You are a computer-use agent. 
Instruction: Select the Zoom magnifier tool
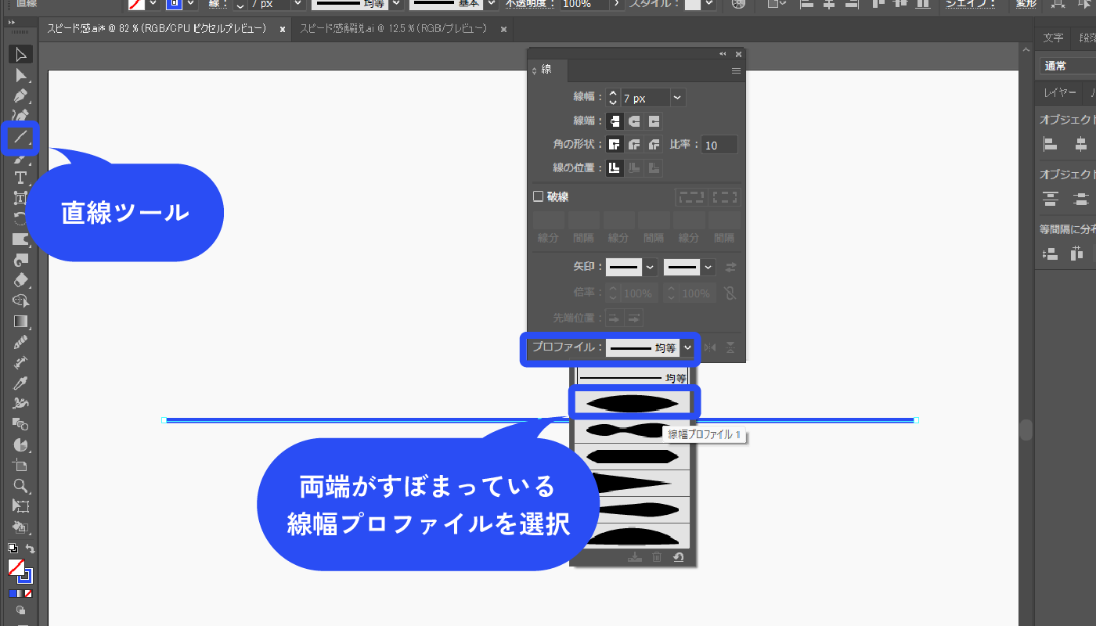(x=20, y=485)
